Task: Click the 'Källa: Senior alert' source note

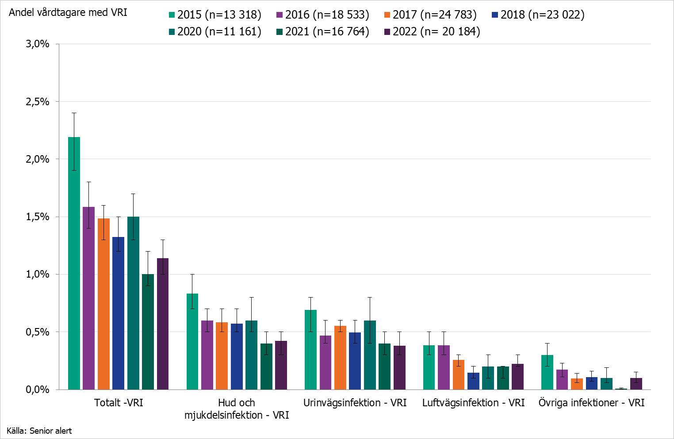Action: click(x=39, y=431)
